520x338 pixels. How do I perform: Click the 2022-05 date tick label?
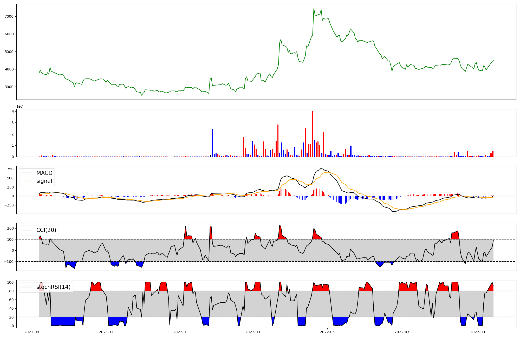(327, 332)
